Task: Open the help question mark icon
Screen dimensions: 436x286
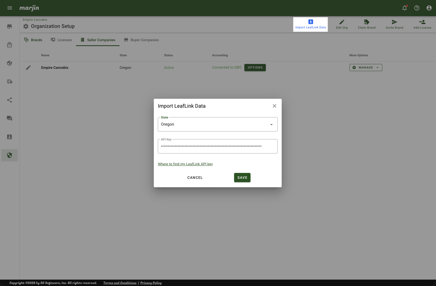Action: click(x=417, y=8)
